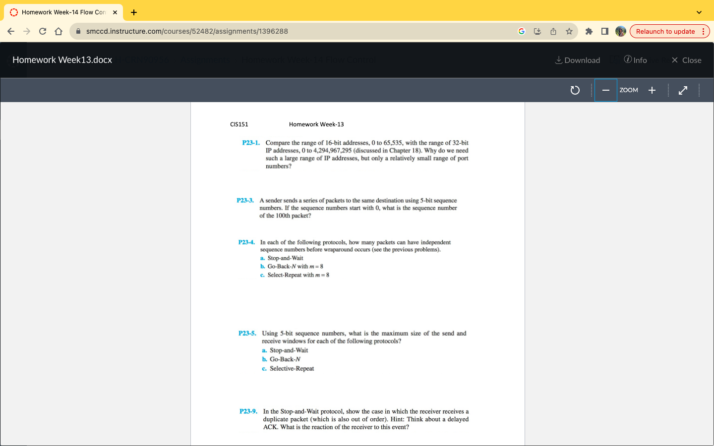
Task: Zoom out using the minus icon
Action: pos(605,90)
